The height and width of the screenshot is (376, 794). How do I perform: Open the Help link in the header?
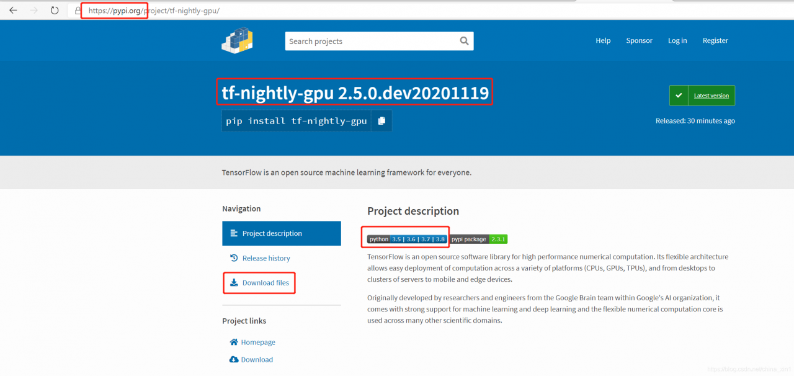603,40
